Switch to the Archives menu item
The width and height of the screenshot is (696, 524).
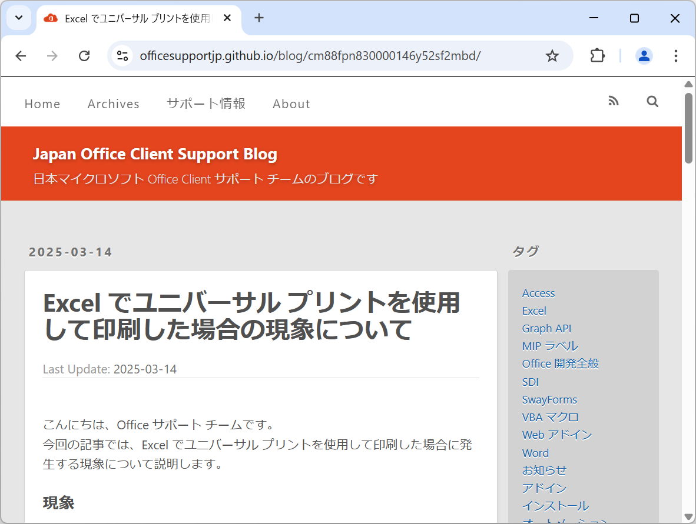coord(113,104)
